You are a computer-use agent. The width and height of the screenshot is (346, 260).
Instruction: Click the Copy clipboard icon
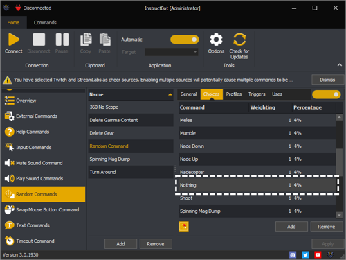click(x=86, y=40)
